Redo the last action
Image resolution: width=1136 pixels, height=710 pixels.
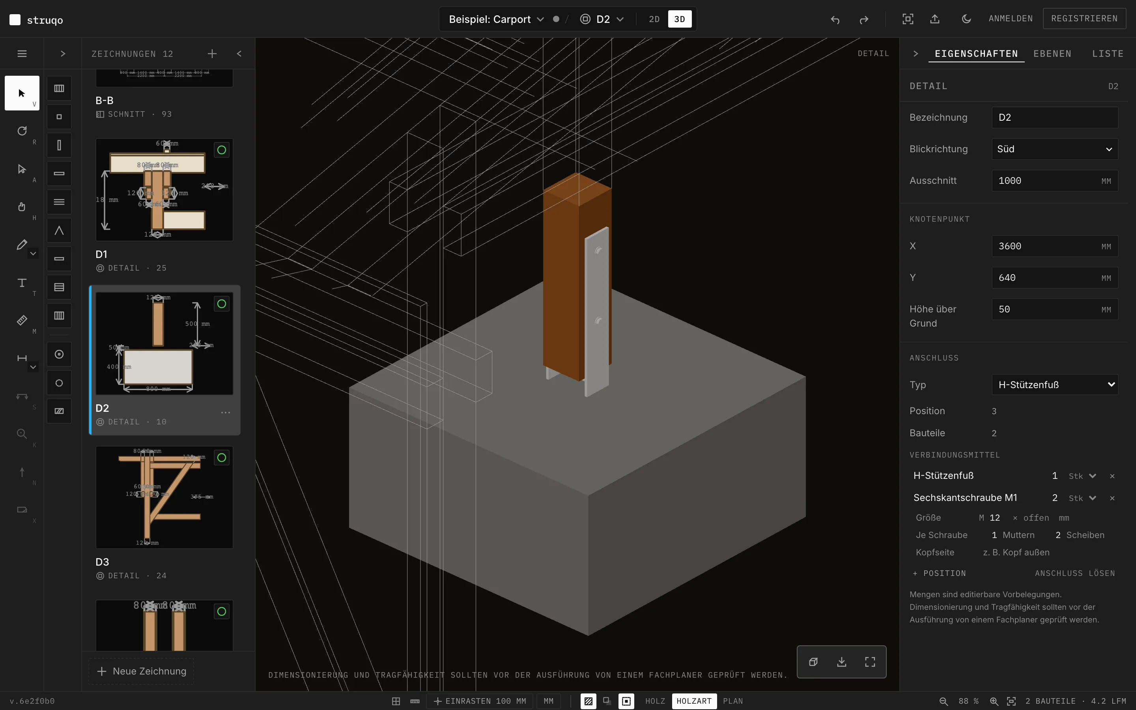[x=864, y=19]
